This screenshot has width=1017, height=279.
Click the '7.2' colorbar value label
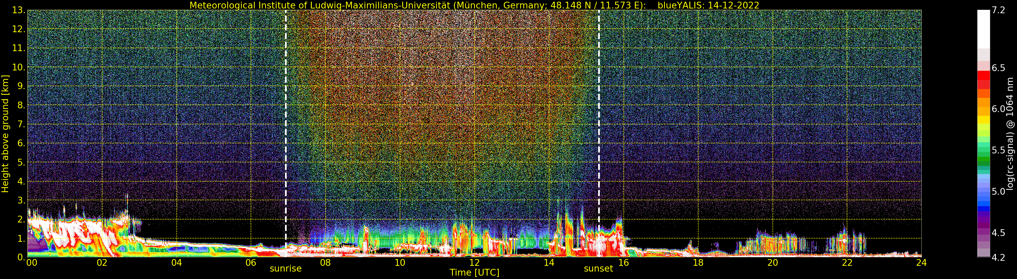coord(998,10)
